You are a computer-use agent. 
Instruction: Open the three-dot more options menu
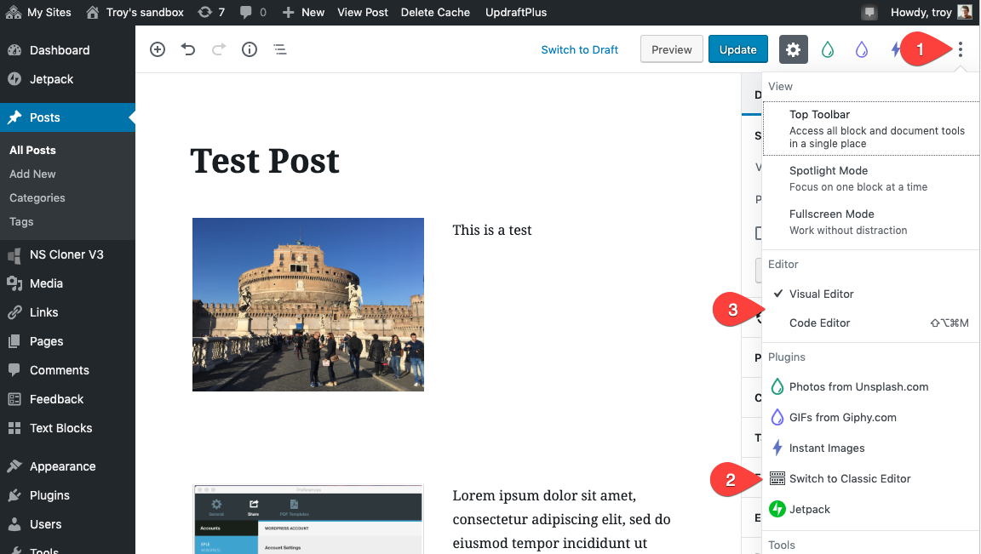point(960,49)
